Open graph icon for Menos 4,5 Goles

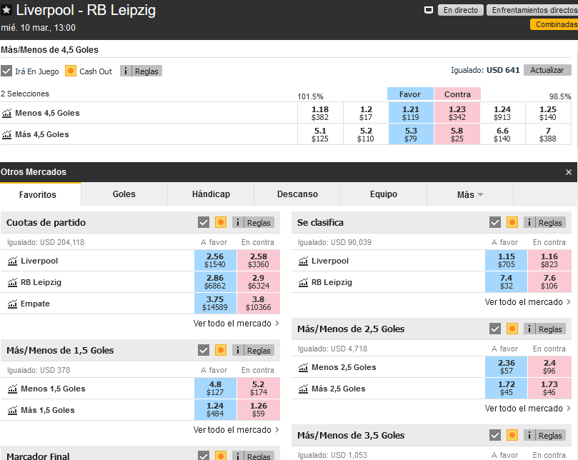point(6,113)
